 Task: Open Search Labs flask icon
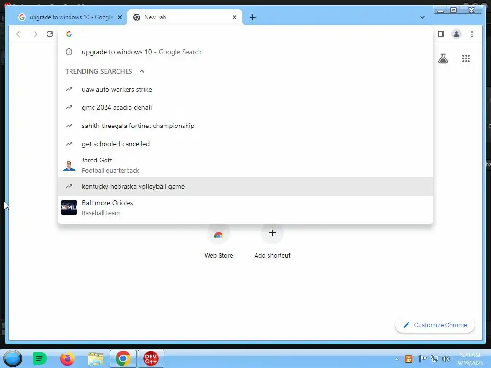(x=443, y=58)
